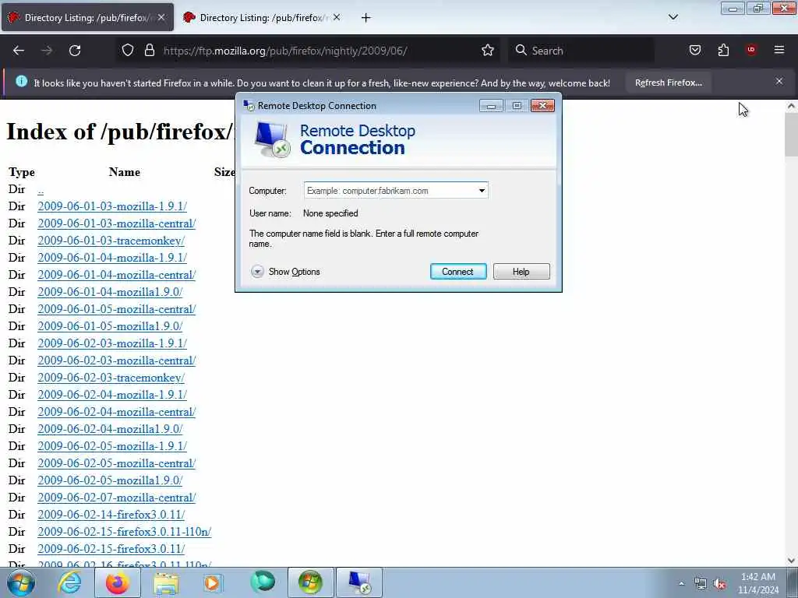Screen dimensions: 798x598
Task: Close the second Directory Listing tab
Action: (337, 17)
